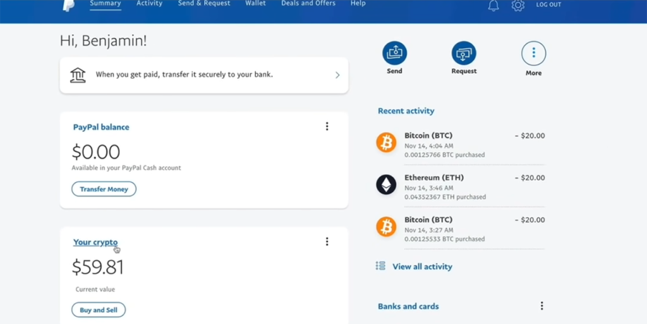Open the notifications bell icon
Image resolution: width=647 pixels, height=324 pixels.
point(493,6)
